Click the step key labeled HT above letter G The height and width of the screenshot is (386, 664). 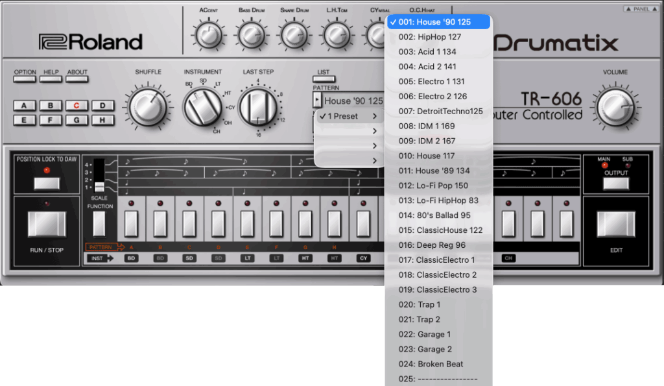(x=305, y=223)
